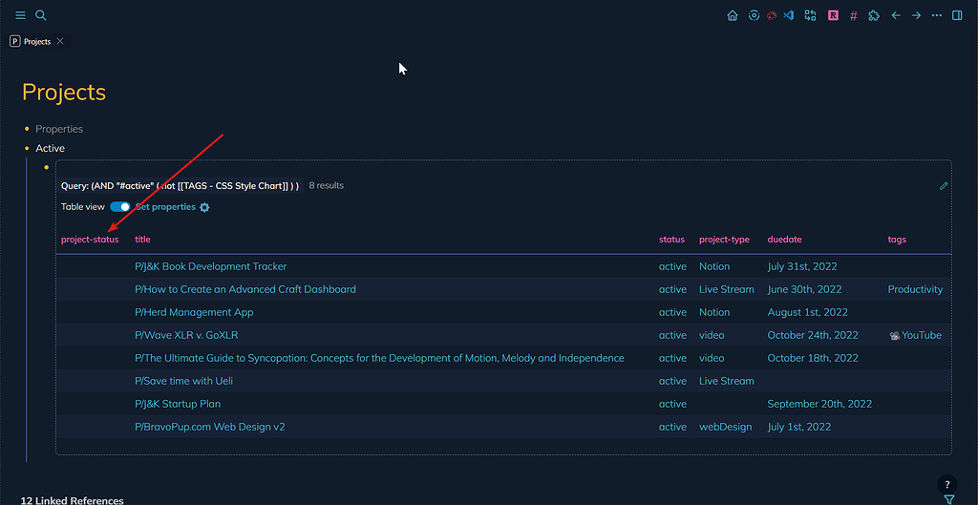
Task: Click the pink R plugin icon
Action: [x=833, y=15]
